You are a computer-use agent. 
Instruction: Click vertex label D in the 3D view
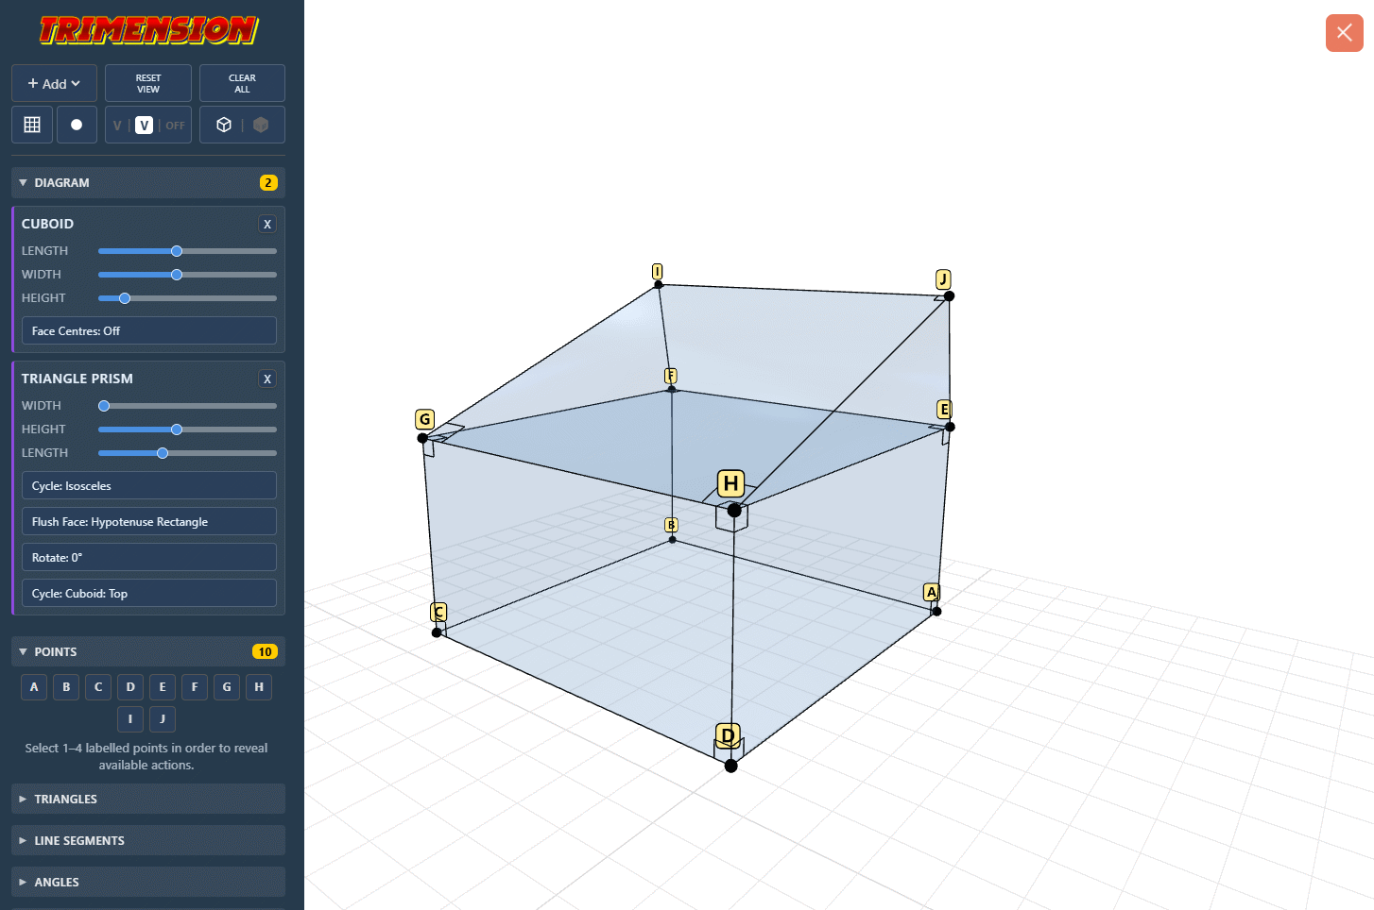click(728, 735)
